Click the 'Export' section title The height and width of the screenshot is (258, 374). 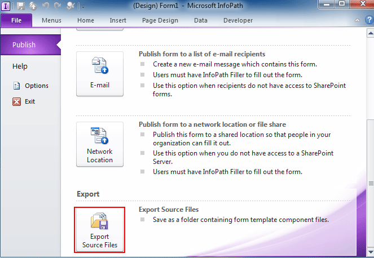click(88, 194)
